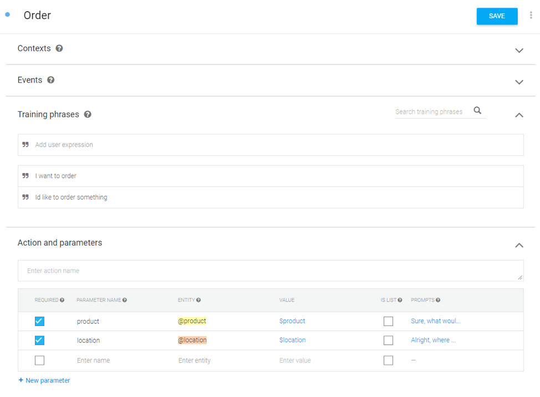Click the New parameter link

tap(44, 380)
